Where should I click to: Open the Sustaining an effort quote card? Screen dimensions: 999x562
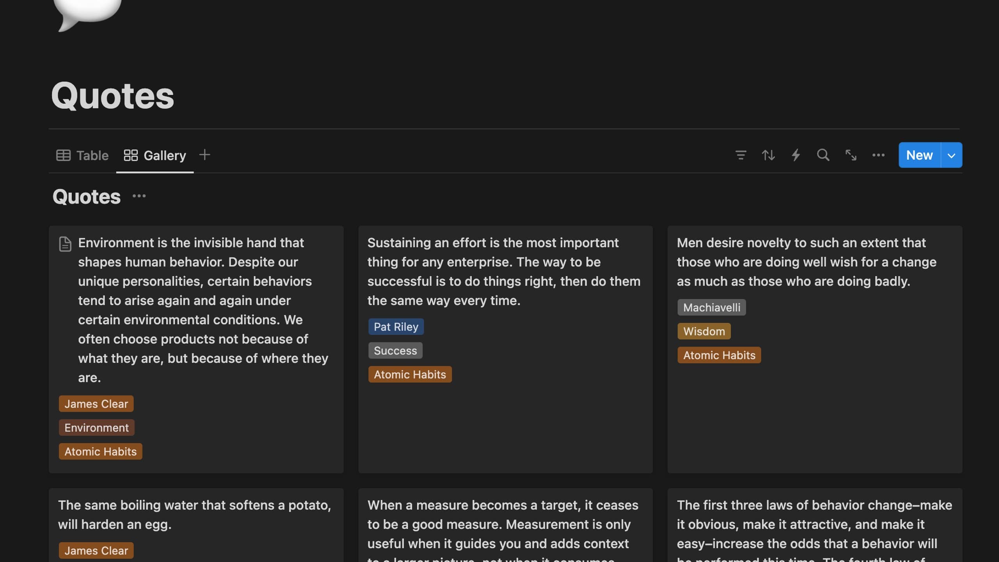[x=505, y=349]
